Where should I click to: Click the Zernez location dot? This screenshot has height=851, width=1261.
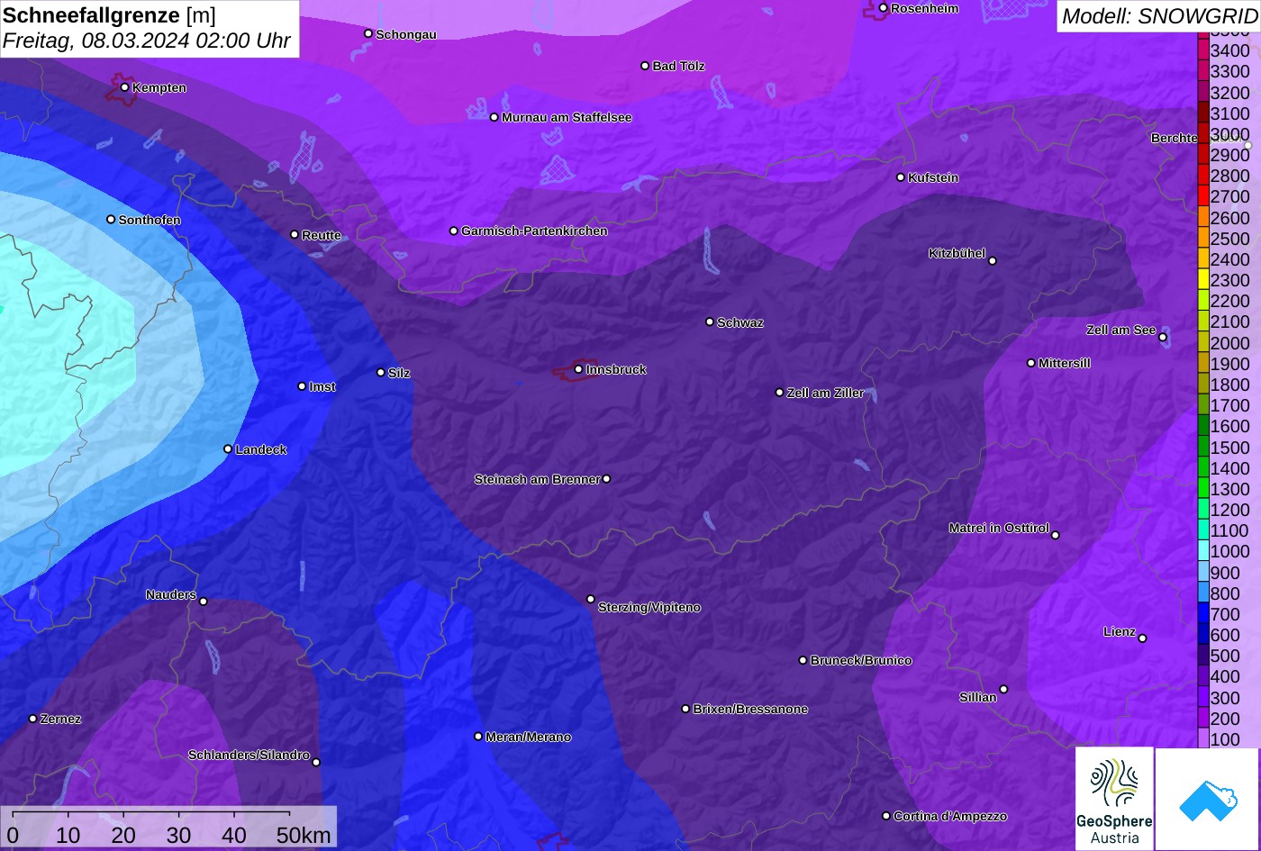point(33,719)
